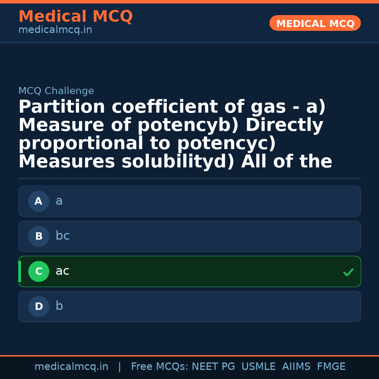This screenshot has height=379, width=379.
Task: Select answer option A labeled 'a'
Action: [189, 201]
